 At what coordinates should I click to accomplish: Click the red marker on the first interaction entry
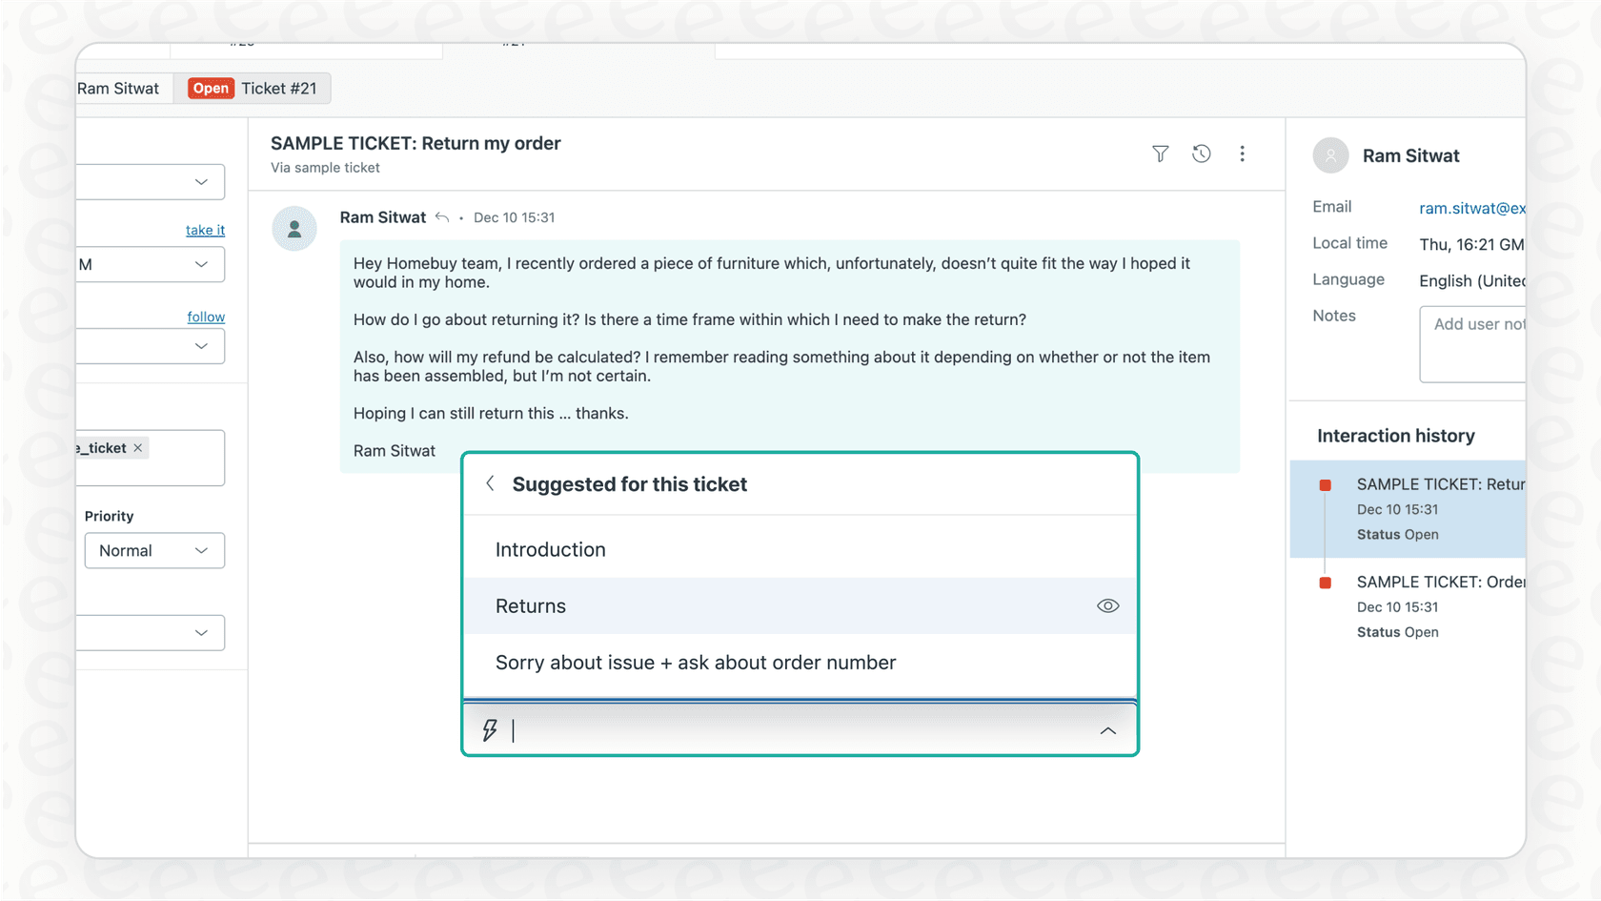(1325, 484)
